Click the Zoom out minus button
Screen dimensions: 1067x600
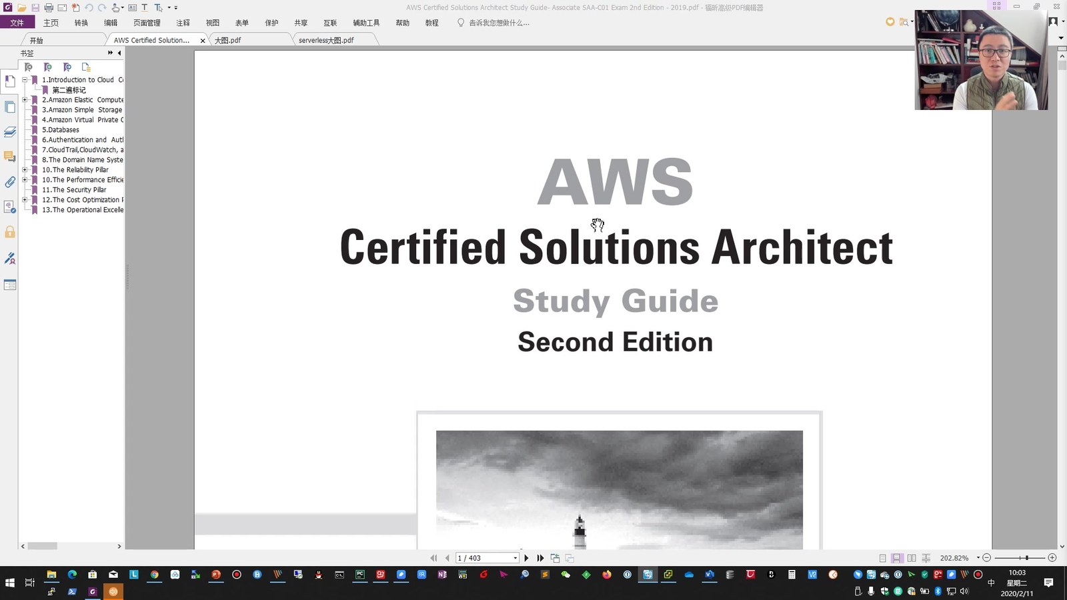coord(987,557)
